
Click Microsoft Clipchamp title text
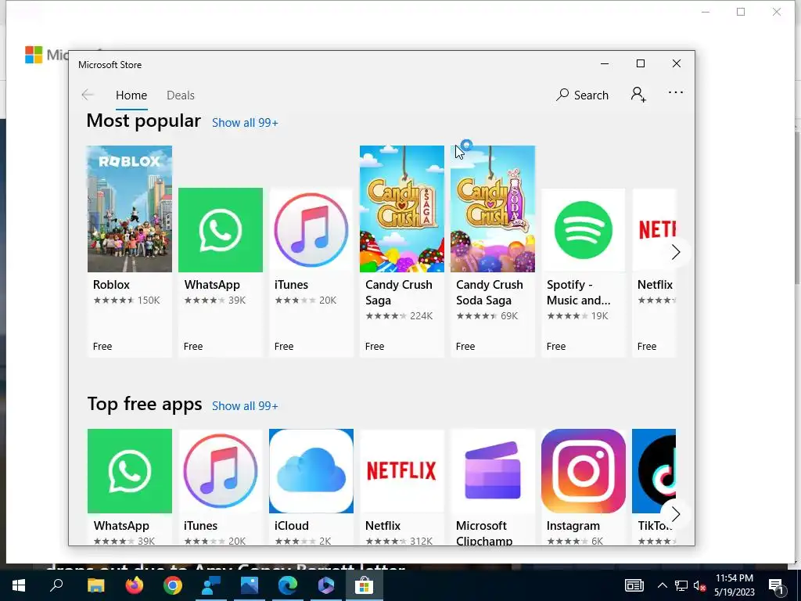tap(483, 532)
